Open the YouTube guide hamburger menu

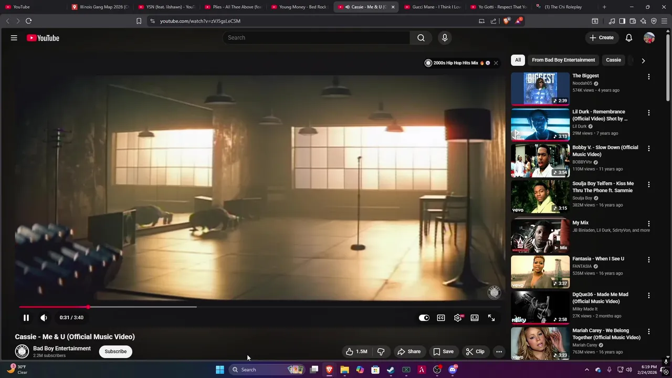(x=14, y=38)
